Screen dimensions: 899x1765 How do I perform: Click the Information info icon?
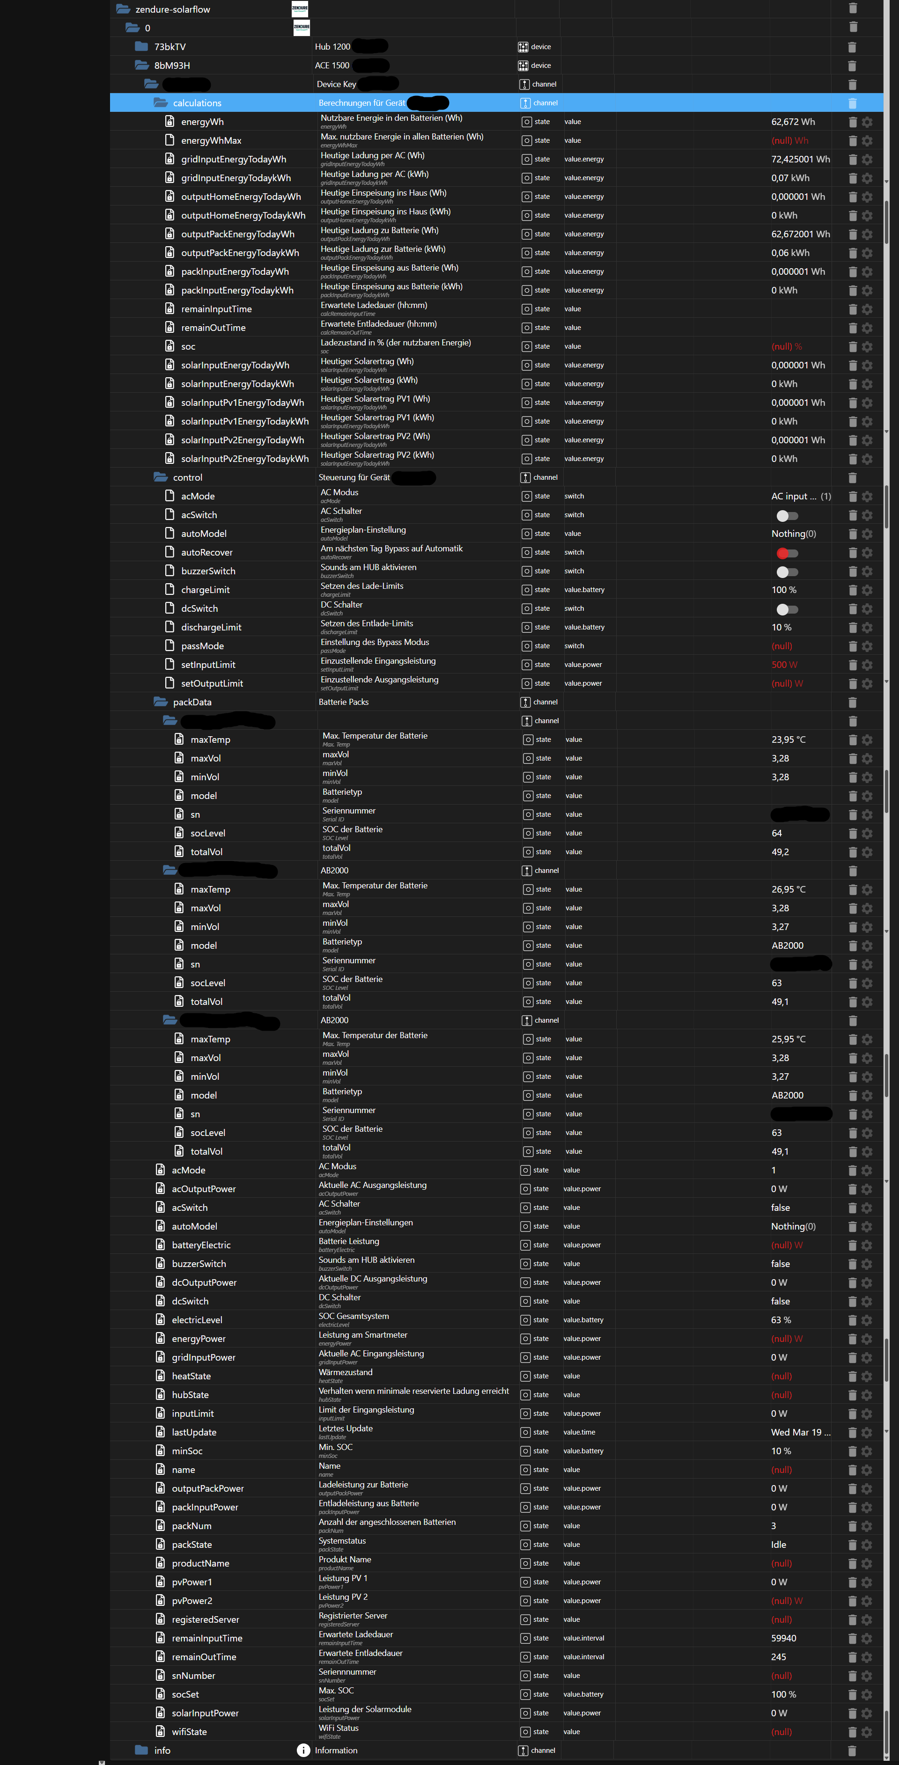(x=303, y=1750)
